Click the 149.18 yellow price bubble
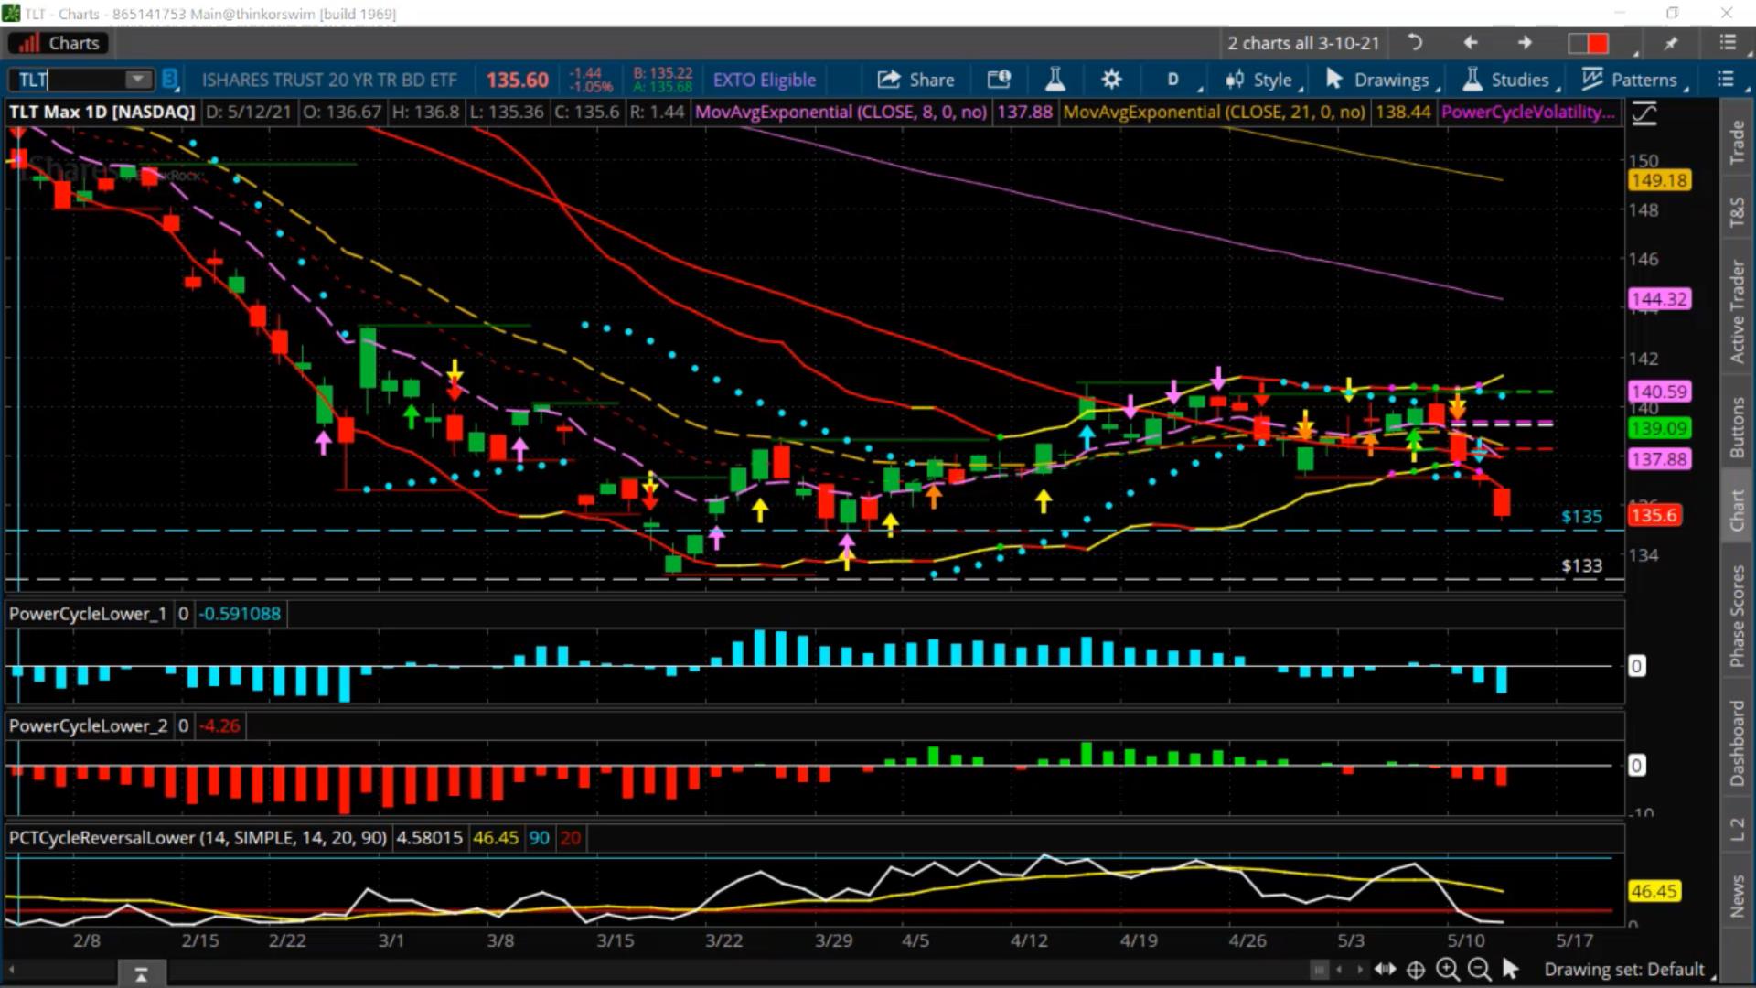This screenshot has height=988, width=1756. [1659, 180]
